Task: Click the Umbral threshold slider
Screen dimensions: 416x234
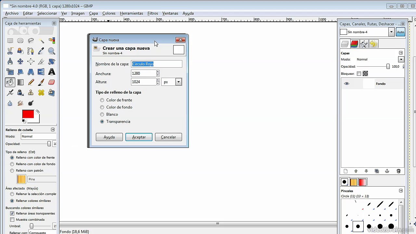Action: (x=40, y=226)
